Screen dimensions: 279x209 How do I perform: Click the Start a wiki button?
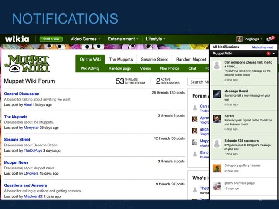click(51, 39)
